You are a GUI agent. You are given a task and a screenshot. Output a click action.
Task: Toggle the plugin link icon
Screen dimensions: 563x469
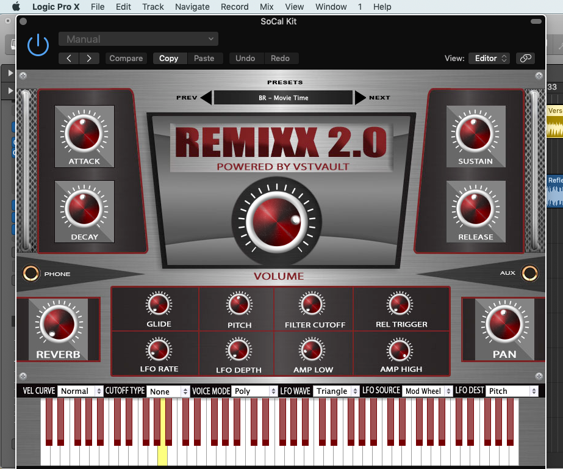tap(525, 58)
